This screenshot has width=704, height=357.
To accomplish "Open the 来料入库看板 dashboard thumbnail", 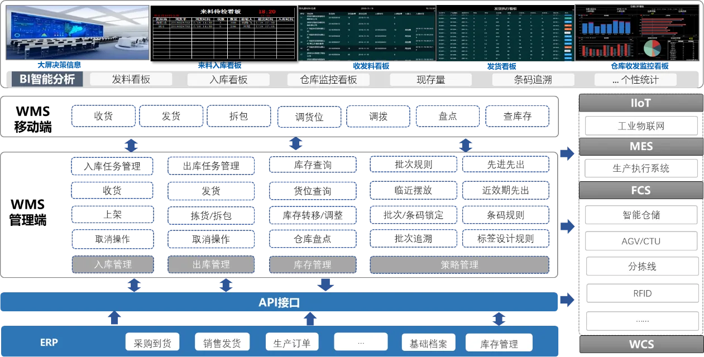I will coord(223,33).
